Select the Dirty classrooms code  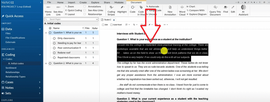(66, 38)
